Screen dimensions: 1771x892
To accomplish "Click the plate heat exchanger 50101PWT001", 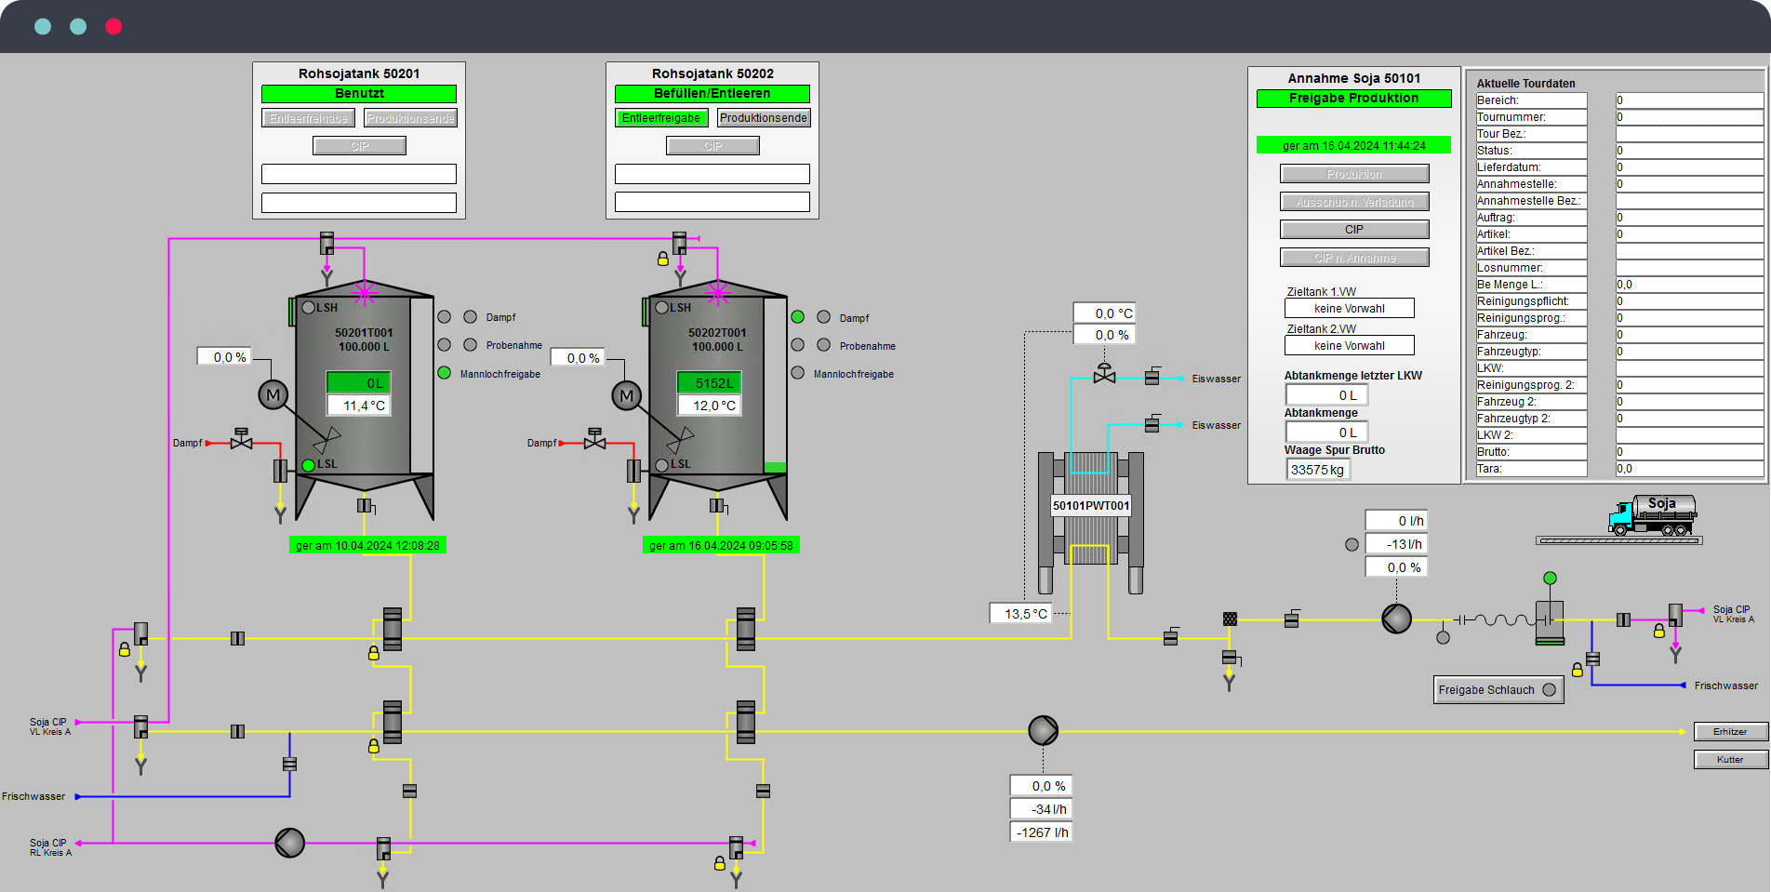I will [x=1090, y=506].
